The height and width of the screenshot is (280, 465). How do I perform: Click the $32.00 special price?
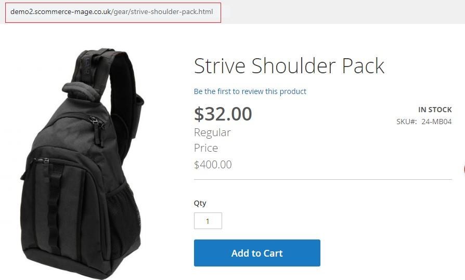[223, 114]
